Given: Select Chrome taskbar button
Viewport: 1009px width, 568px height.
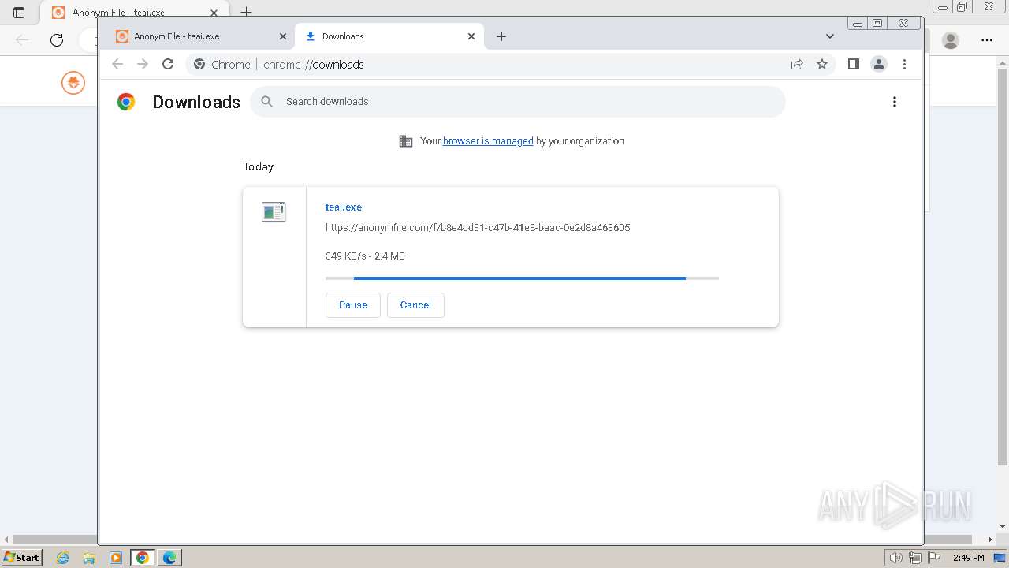Looking at the screenshot, I should click(x=143, y=558).
